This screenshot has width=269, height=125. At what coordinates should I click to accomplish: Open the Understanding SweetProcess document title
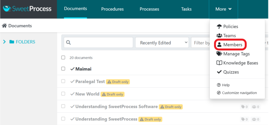[106, 119]
